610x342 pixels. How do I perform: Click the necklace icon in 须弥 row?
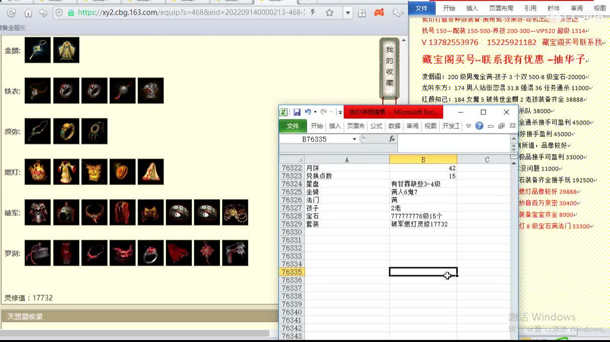tap(38, 131)
